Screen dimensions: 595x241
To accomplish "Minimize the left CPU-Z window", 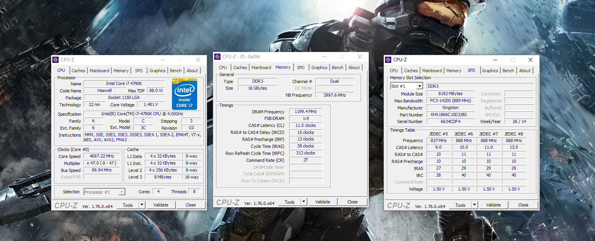I will click(162, 60).
